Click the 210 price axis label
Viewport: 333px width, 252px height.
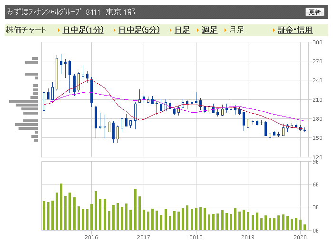pyautogui.click(x=317, y=100)
